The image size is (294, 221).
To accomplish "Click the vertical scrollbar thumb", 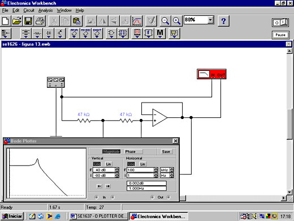I will click(x=289, y=124).
